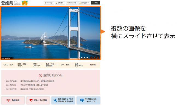Click the Mikyan orange mascot icon
This screenshot has width=178, height=106.
25,3
